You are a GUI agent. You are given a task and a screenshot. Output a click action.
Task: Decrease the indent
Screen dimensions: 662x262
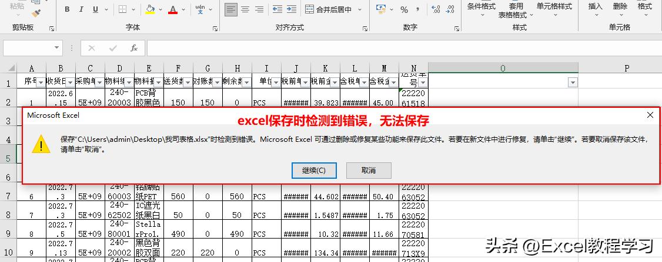click(x=277, y=9)
